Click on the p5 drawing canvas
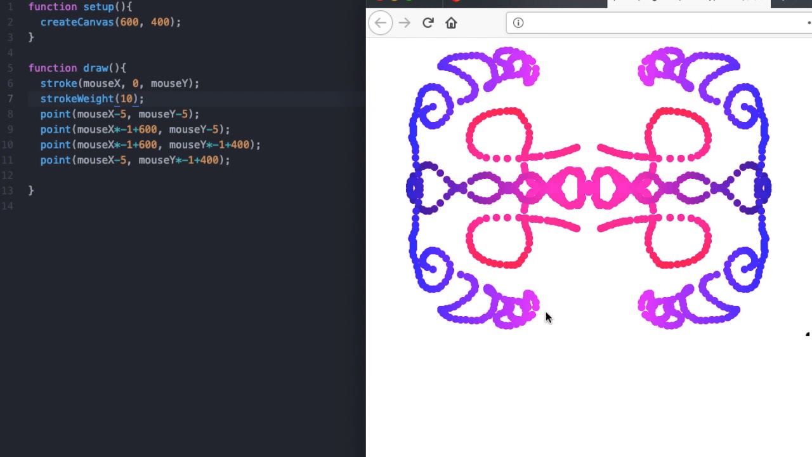Viewport: 812px width, 457px height. pyautogui.click(x=589, y=187)
